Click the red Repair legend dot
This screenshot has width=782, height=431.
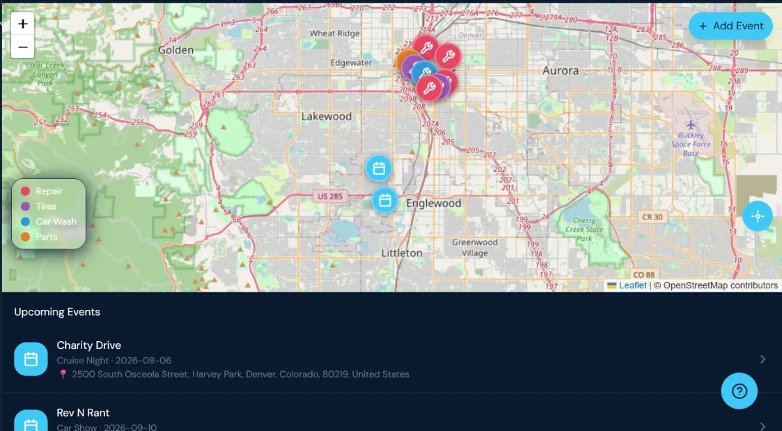[25, 191]
